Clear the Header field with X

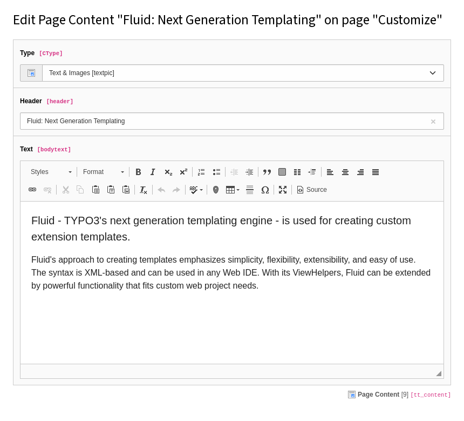[x=433, y=122]
